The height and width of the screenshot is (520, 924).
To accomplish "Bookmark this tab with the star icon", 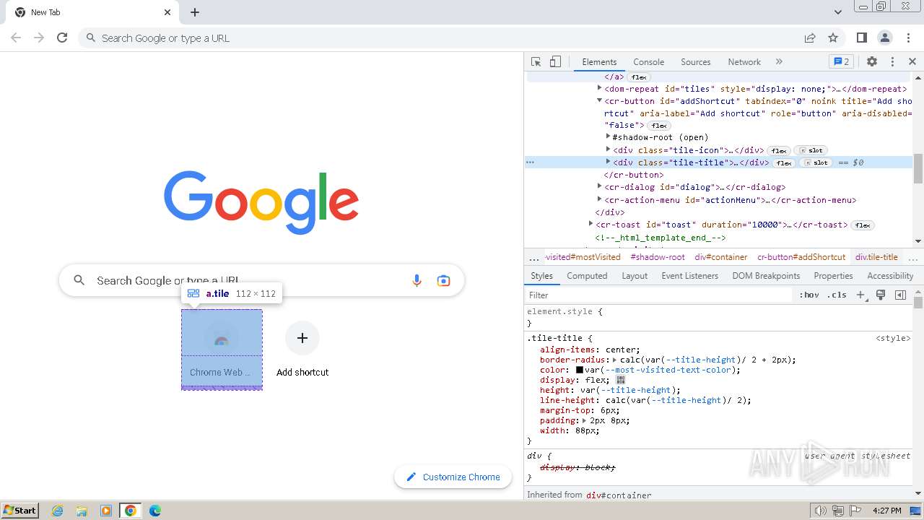I will [x=833, y=38].
